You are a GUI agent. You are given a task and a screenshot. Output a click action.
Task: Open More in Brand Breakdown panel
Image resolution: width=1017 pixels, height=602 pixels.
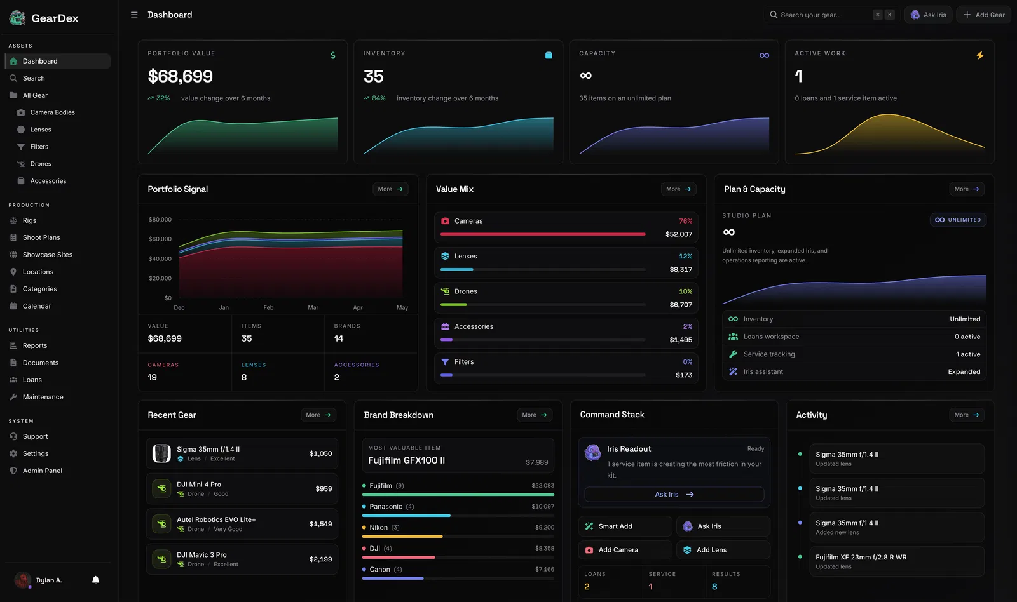[535, 415]
